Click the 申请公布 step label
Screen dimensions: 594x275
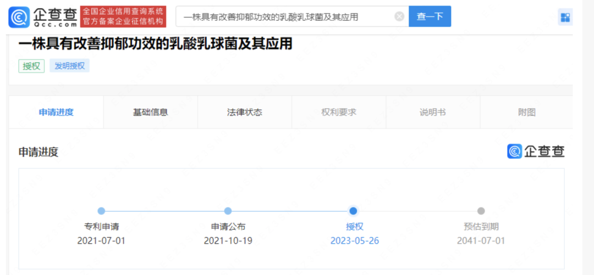pyautogui.click(x=228, y=227)
